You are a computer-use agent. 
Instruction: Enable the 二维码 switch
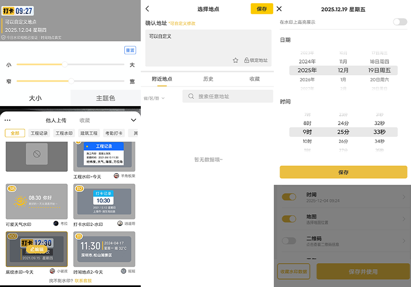pyautogui.click(x=289, y=241)
